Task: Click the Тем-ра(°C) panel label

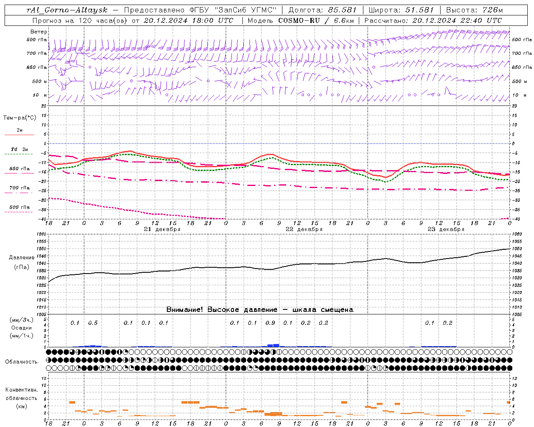Action: point(20,118)
